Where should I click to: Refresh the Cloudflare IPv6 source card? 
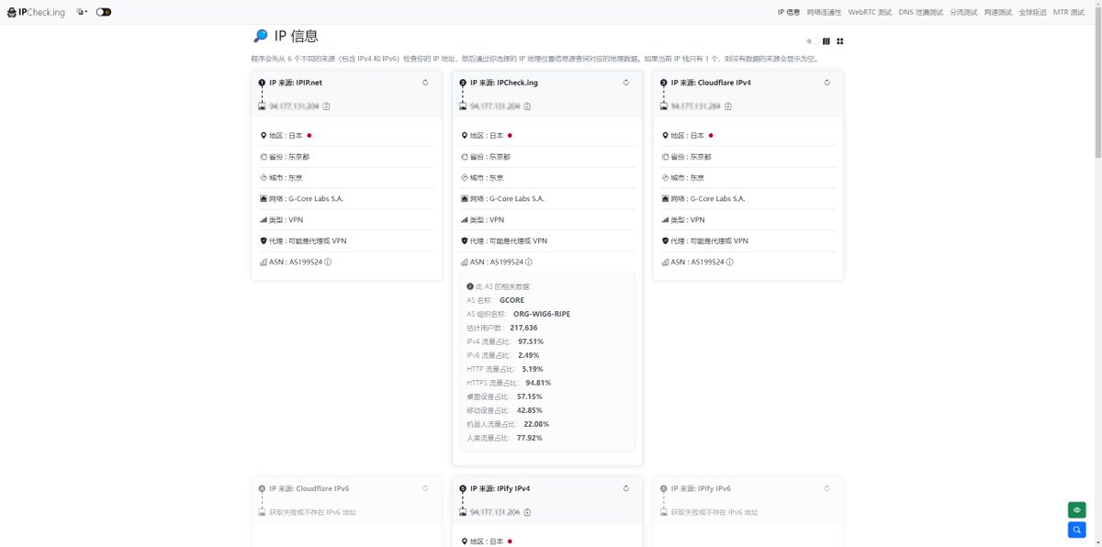pos(425,488)
